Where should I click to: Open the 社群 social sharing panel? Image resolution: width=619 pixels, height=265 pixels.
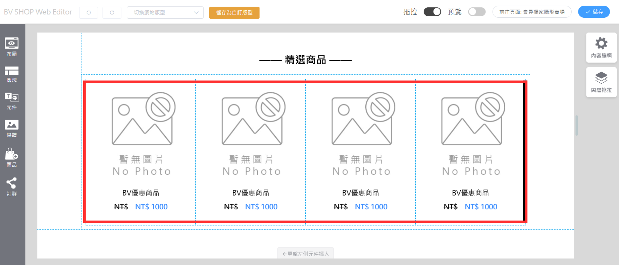point(12,187)
